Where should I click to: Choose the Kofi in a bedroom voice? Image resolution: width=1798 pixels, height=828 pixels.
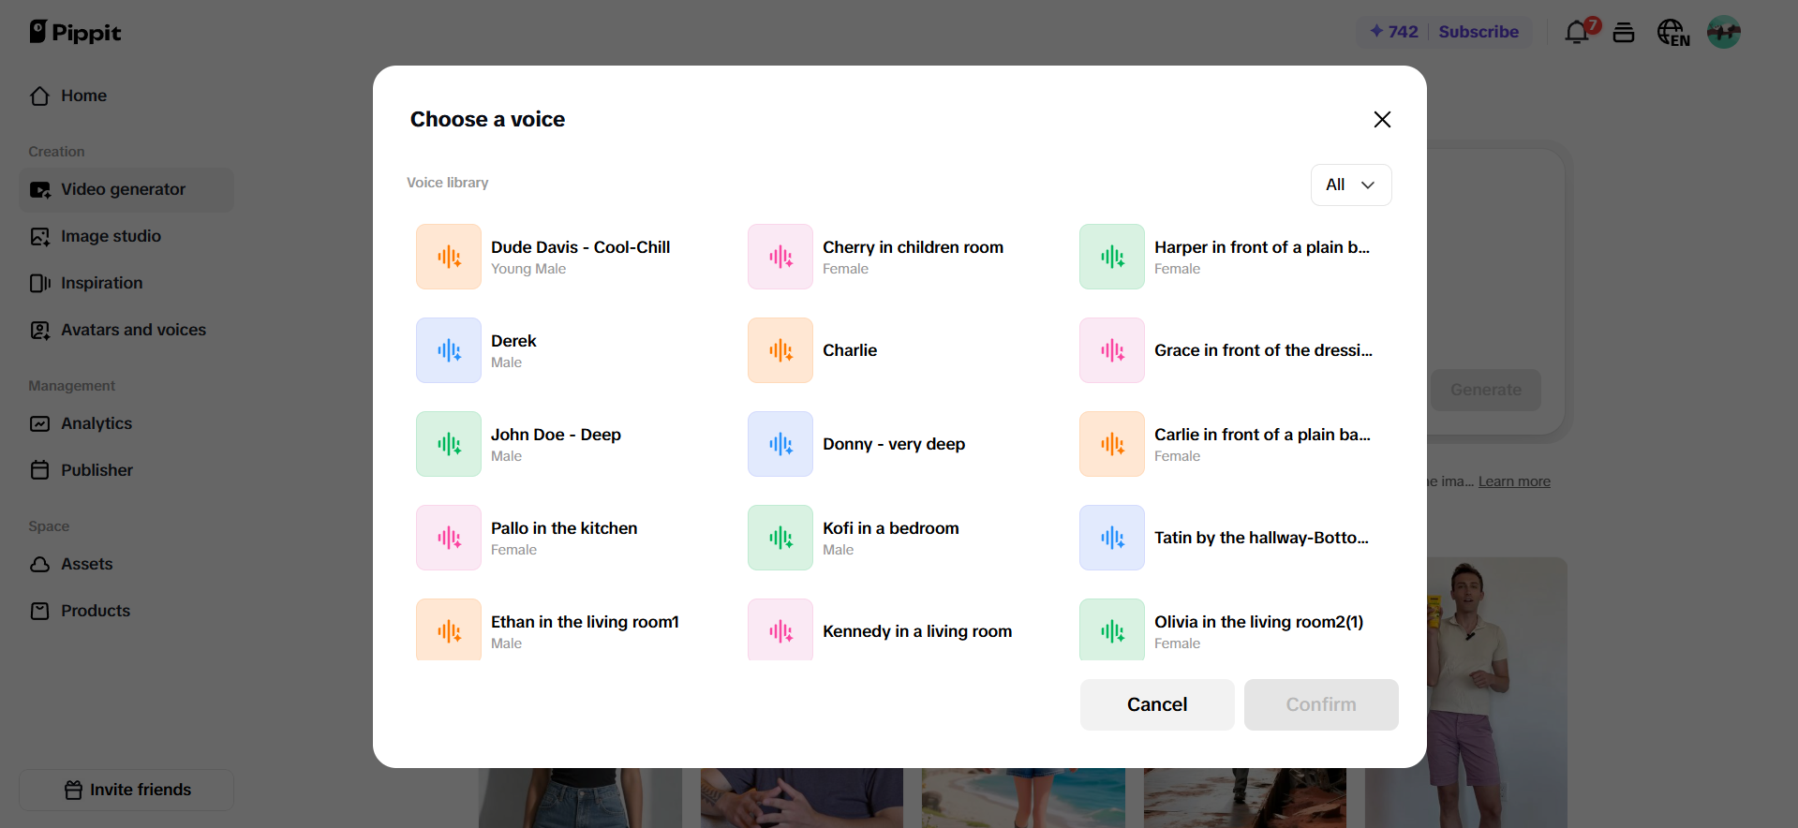pyautogui.click(x=890, y=528)
